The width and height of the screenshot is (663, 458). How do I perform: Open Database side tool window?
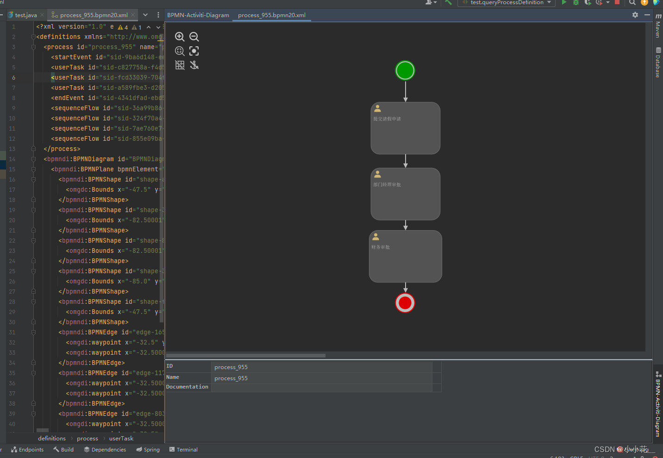pyautogui.click(x=658, y=62)
